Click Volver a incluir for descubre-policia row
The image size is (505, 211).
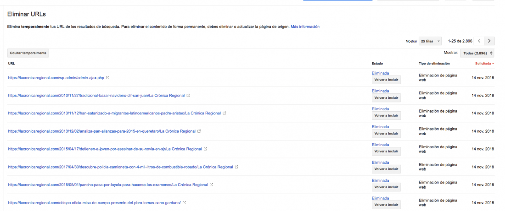(x=386, y=169)
